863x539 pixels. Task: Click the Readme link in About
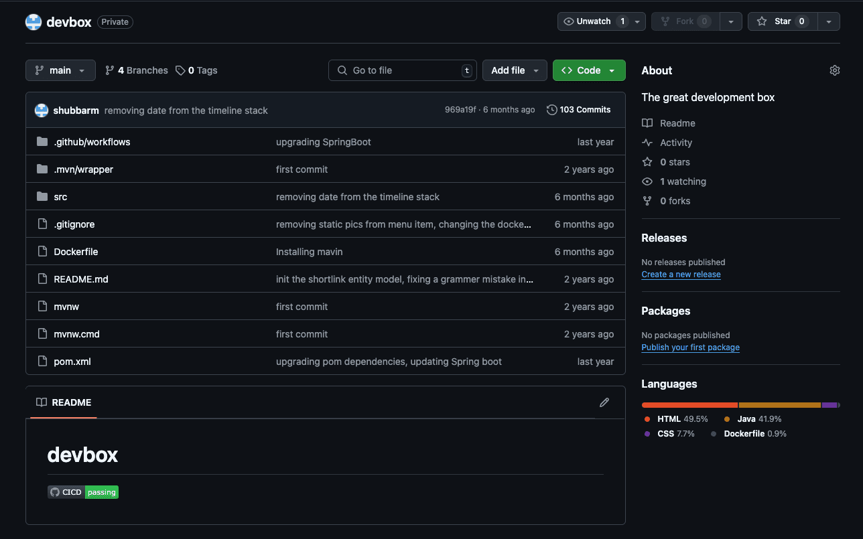tap(677, 123)
